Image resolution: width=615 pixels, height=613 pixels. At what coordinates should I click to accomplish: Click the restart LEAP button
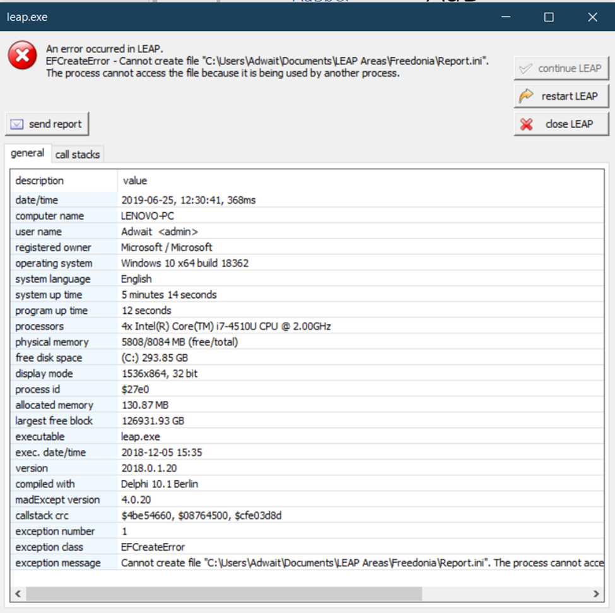point(561,96)
